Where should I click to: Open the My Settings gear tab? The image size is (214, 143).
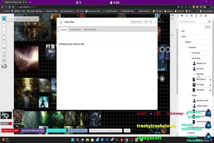[x=206, y=16]
